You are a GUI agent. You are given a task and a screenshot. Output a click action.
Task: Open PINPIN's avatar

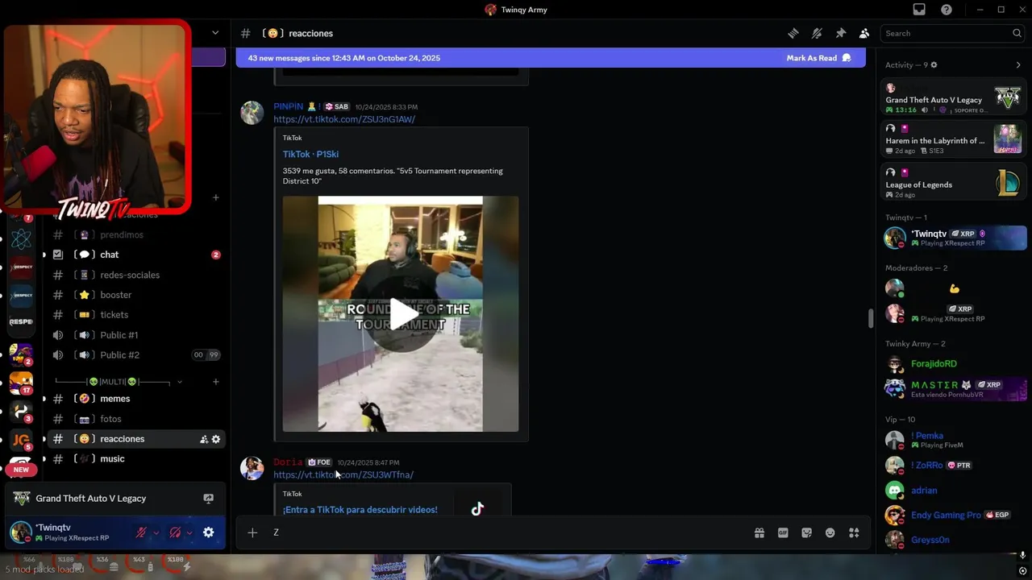[252, 113]
